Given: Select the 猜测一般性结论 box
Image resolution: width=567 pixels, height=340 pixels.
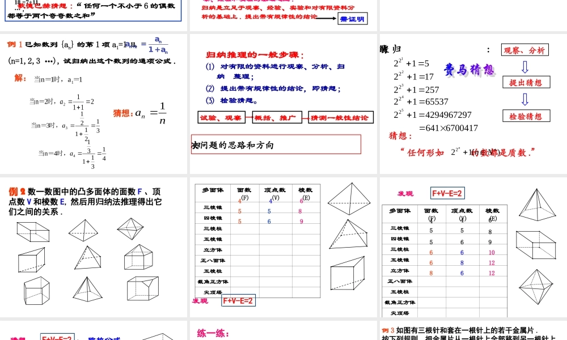Looking at the screenshot, I should [x=341, y=117].
